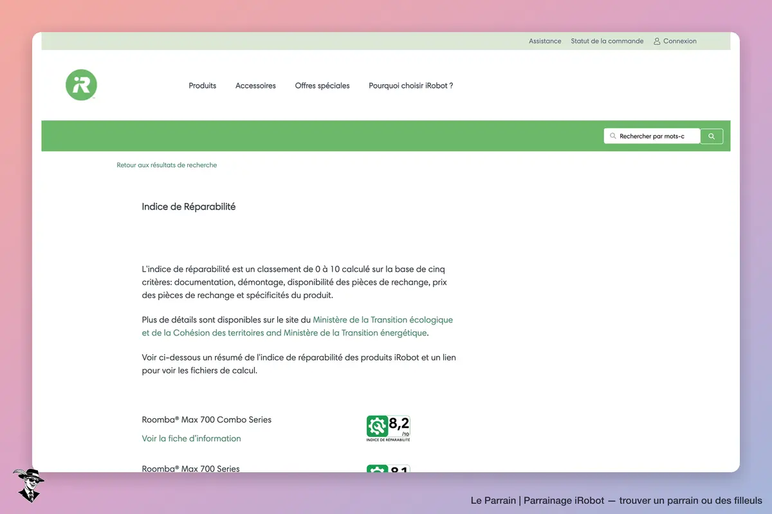Go to Assistance link

(545, 41)
